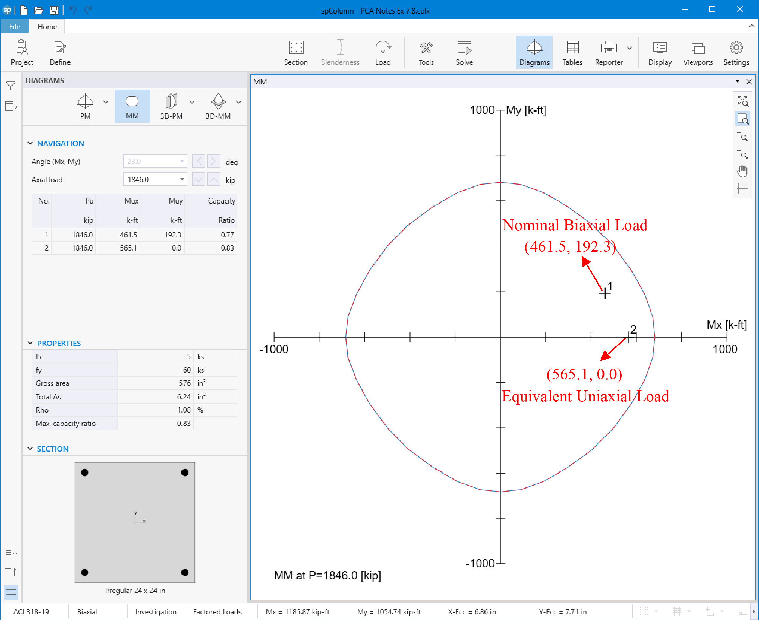This screenshot has width=759, height=620.
Task: Open the PM diagram dropdown arrow
Action: (106, 102)
